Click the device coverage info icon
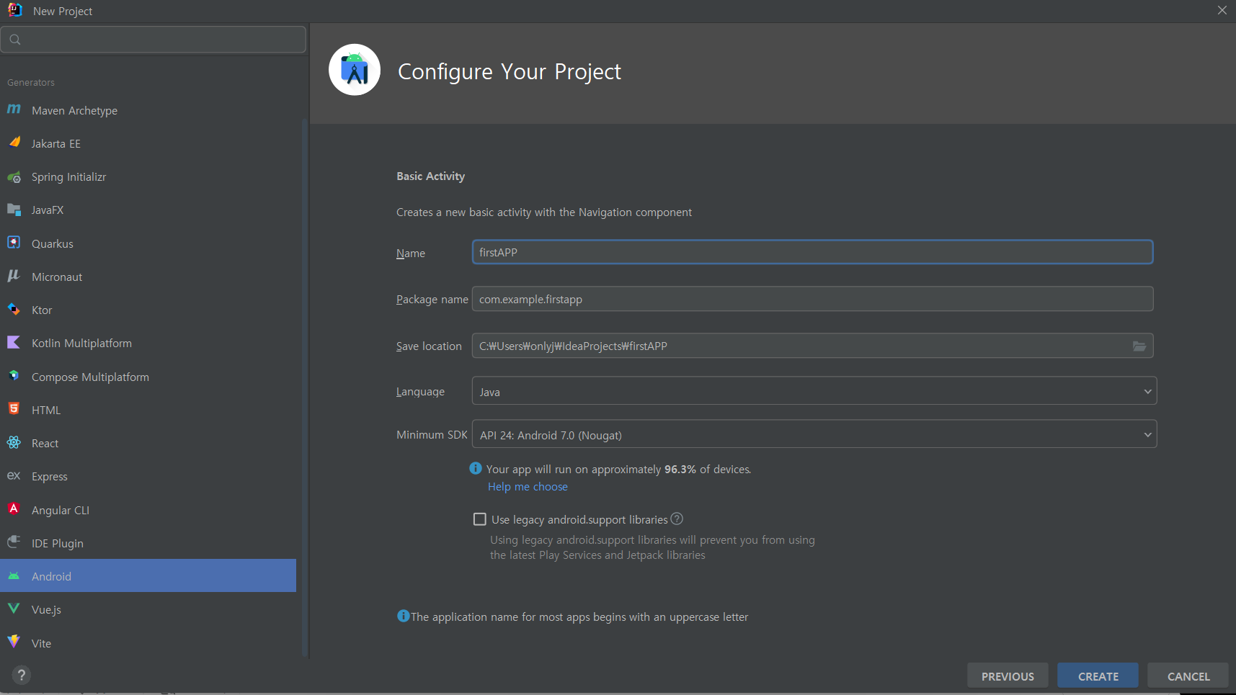Screen dimensions: 1236x695 476,468
